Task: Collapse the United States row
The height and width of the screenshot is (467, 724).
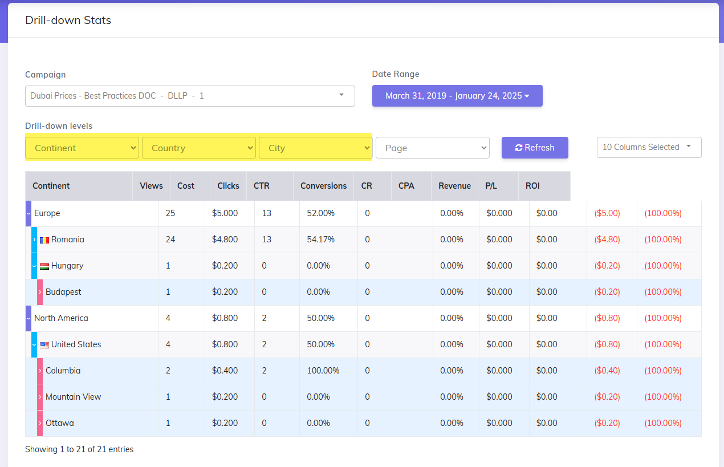Action: click(x=34, y=344)
